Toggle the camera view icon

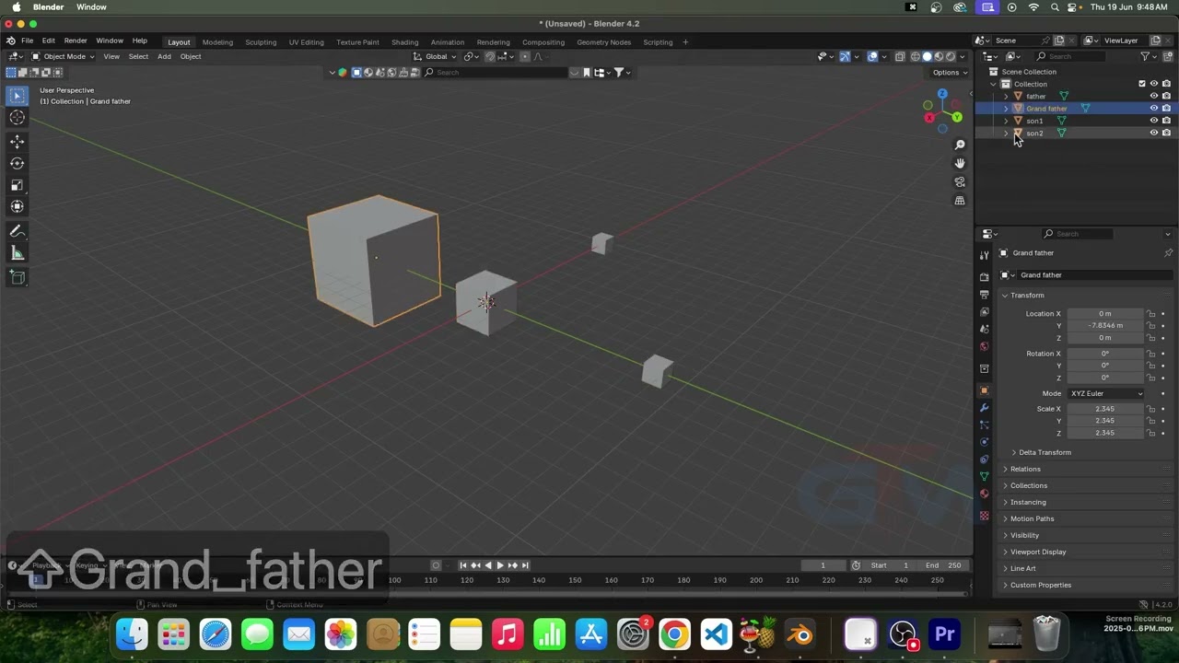point(960,181)
